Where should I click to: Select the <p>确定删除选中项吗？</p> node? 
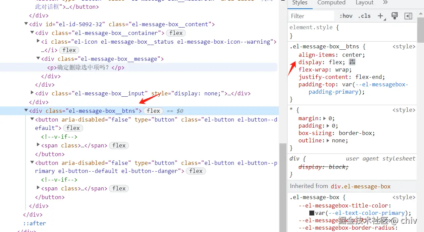(86, 67)
